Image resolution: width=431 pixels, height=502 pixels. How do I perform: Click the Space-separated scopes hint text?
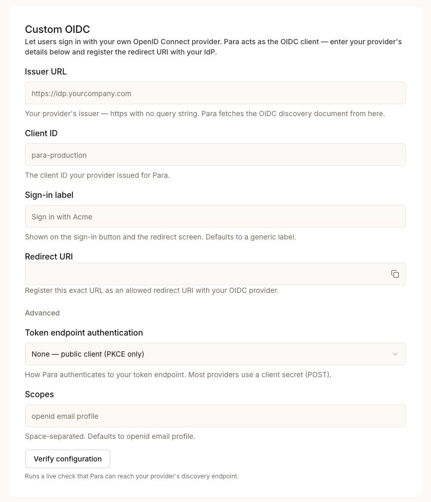pos(110,436)
